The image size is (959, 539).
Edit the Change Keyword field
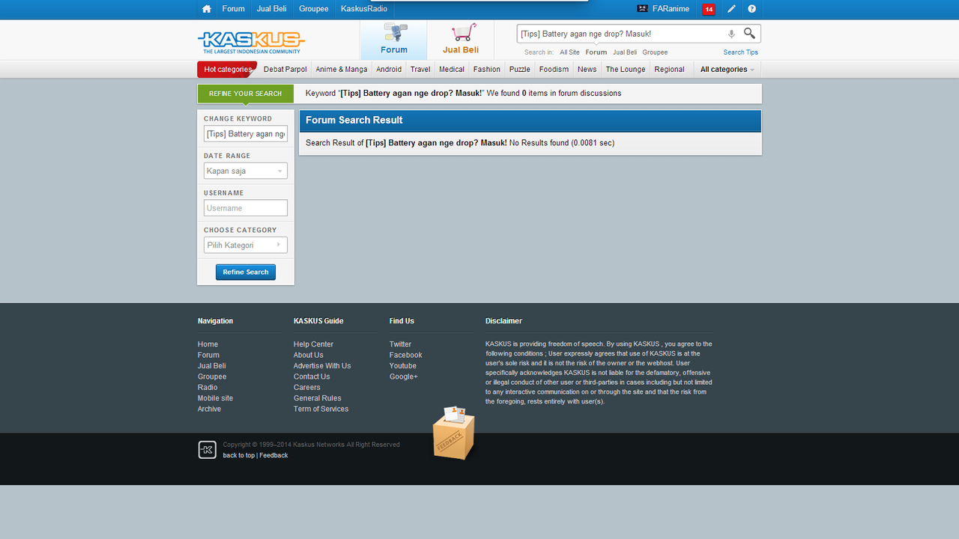(246, 134)
